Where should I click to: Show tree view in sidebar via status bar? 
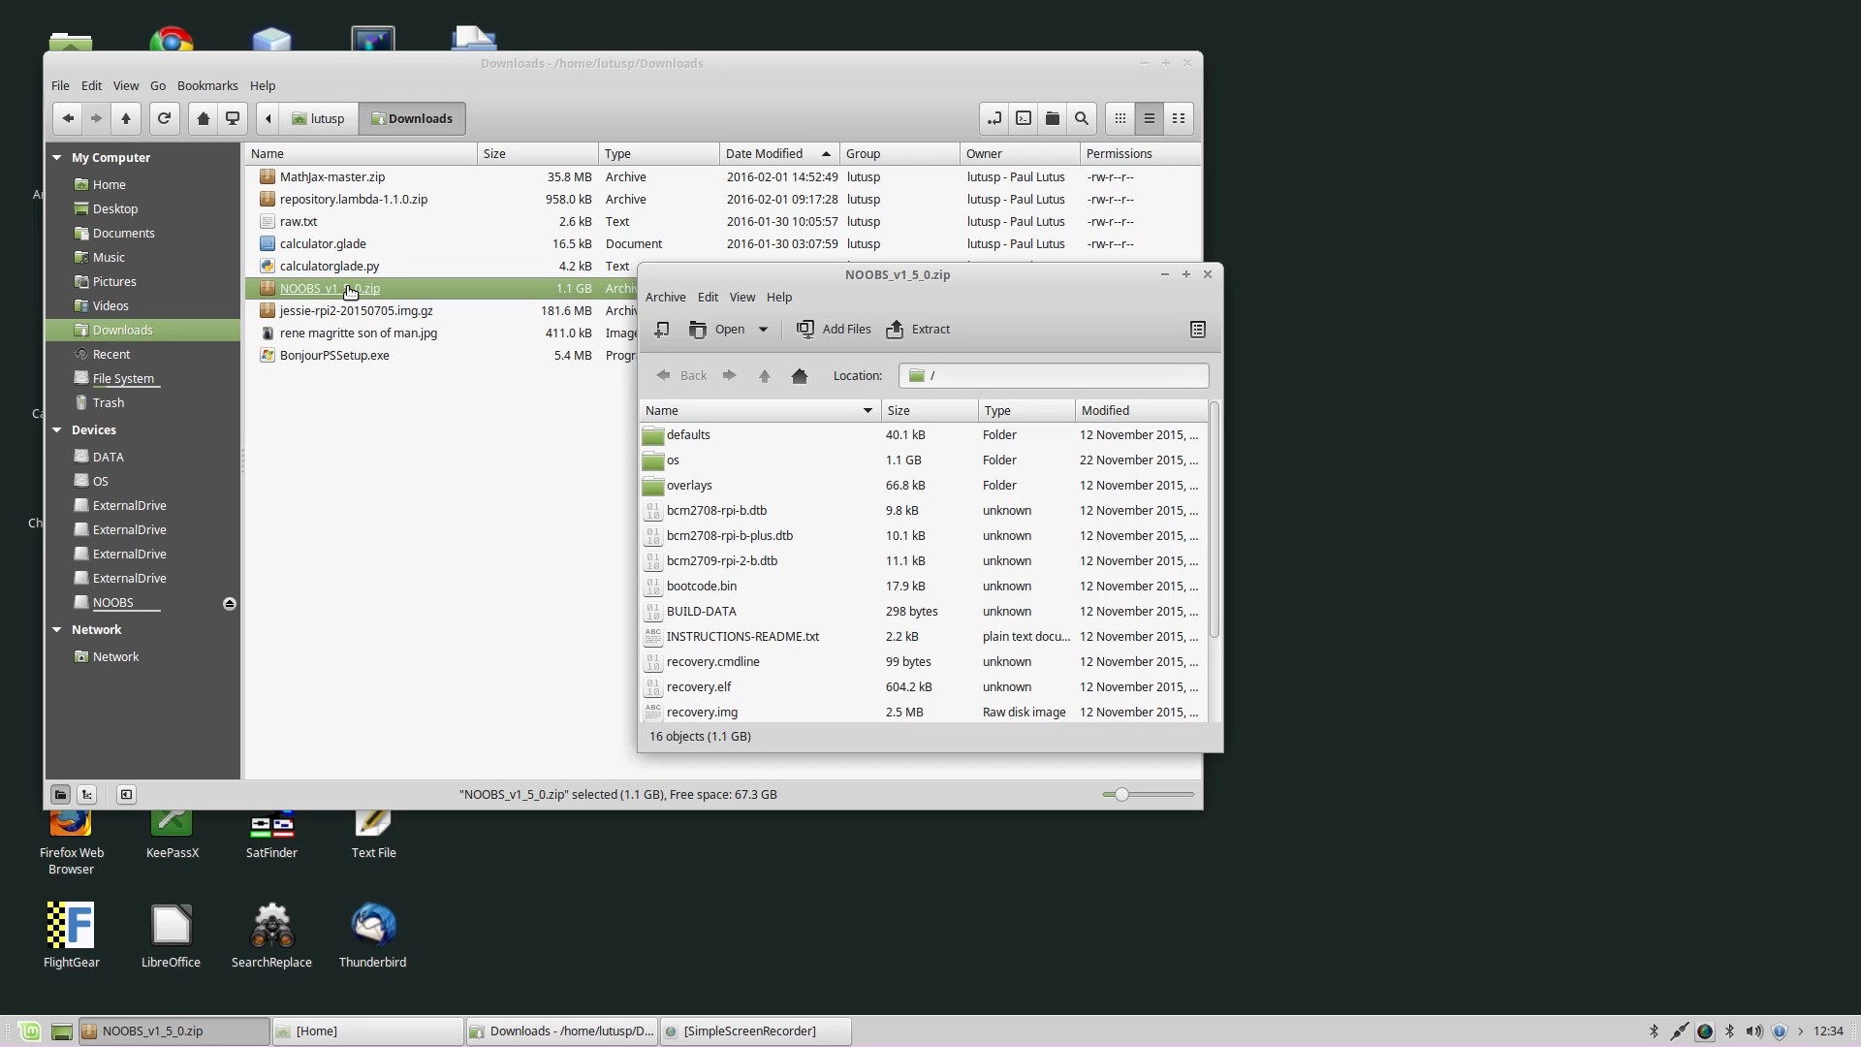coord(87,794)
